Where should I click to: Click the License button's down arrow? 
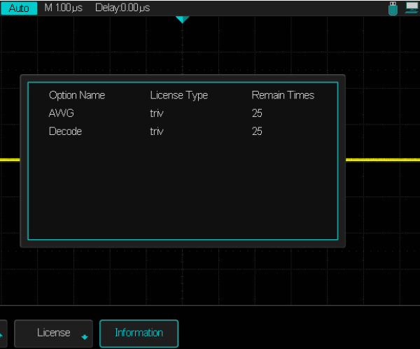(x=85, y=337)
